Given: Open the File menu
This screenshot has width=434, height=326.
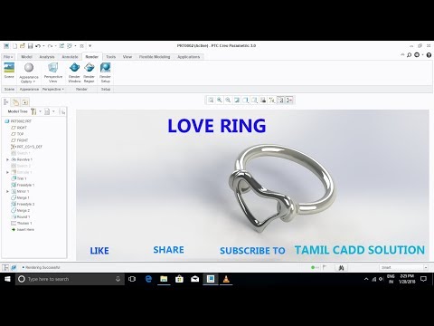Looking at the screenshot, I should (8, 57).
